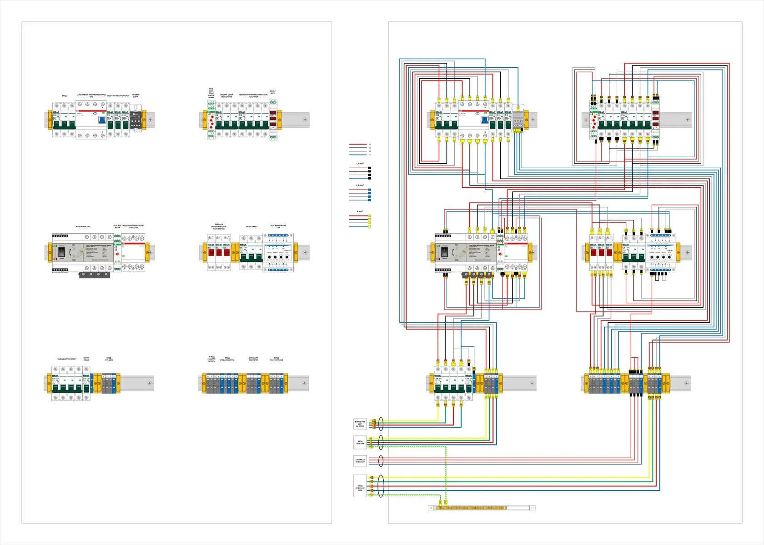Screen dimensions: 764x545
Task: Click the grounding busbar at the bottom of the wiring sheet
Action: (x=482, y=508)
